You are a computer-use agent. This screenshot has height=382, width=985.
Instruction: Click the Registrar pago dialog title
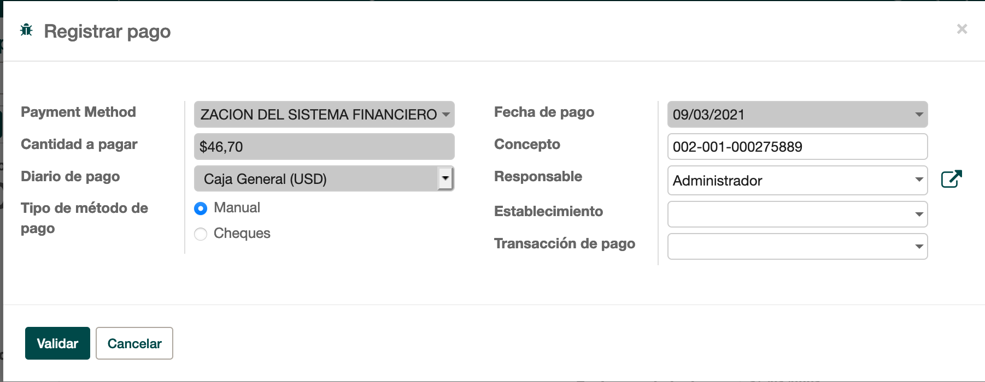pos(107,32)
